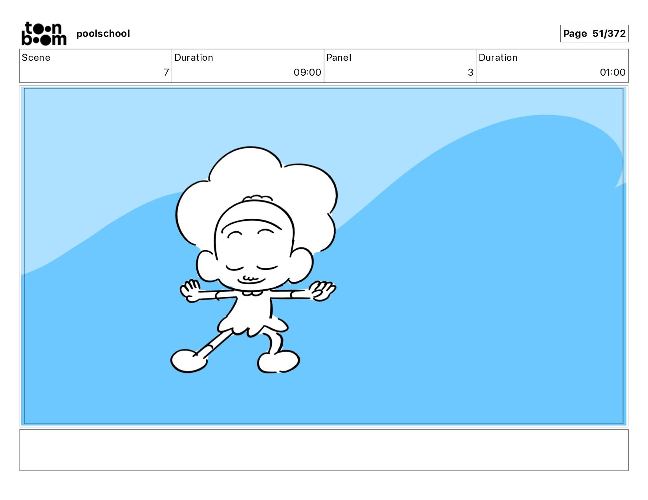Click the storyboard panel character drawing
This screenshot has height=500, width=648.
254,260
